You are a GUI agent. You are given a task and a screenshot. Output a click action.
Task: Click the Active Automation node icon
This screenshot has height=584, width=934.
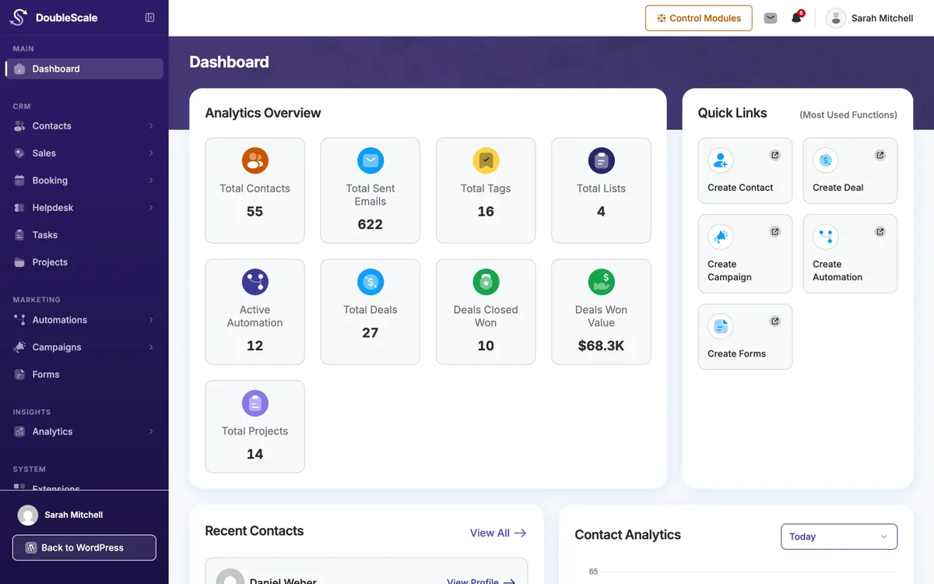click(255, 282)
